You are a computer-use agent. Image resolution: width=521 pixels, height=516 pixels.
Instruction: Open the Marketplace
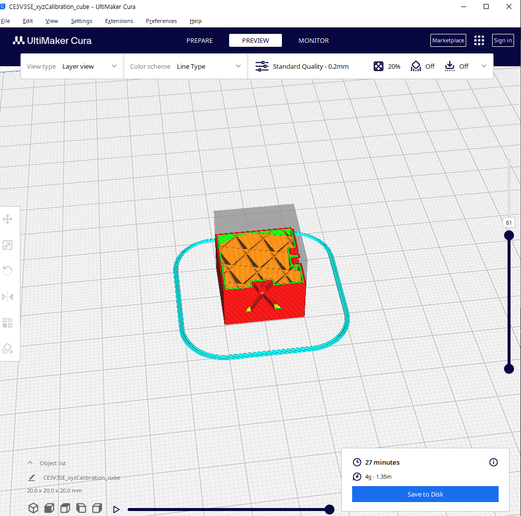coord(448,40)
